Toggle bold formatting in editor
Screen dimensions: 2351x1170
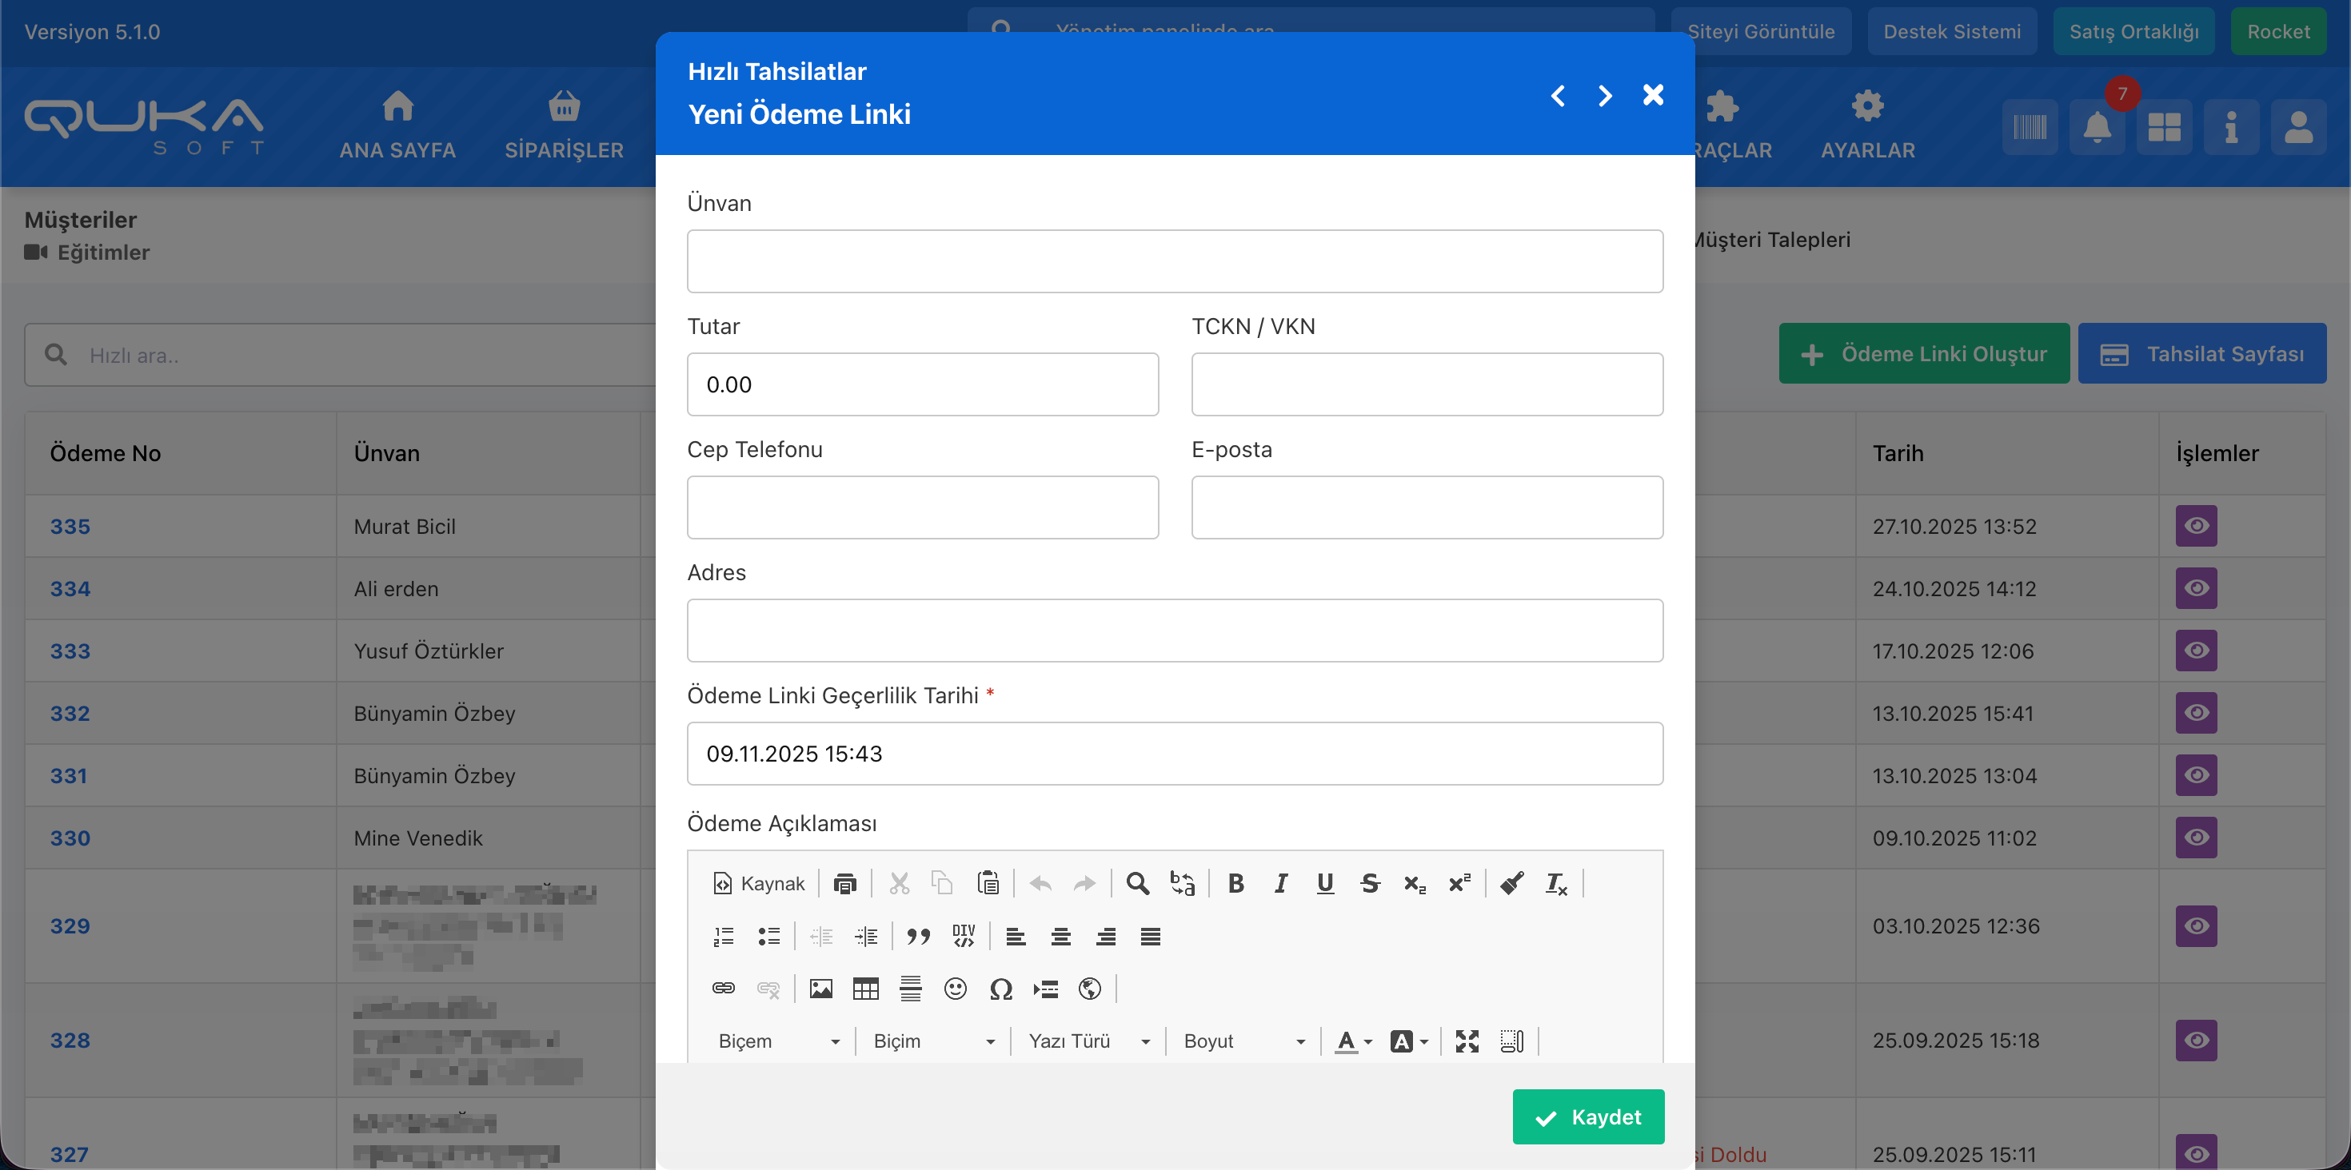[1235, 883]
